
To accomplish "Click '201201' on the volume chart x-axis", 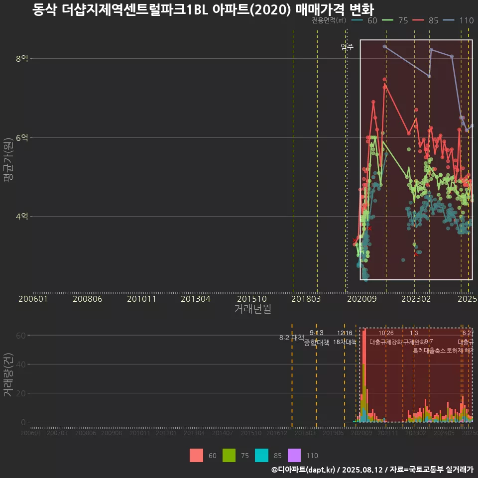I will click(x=166, y=433).
